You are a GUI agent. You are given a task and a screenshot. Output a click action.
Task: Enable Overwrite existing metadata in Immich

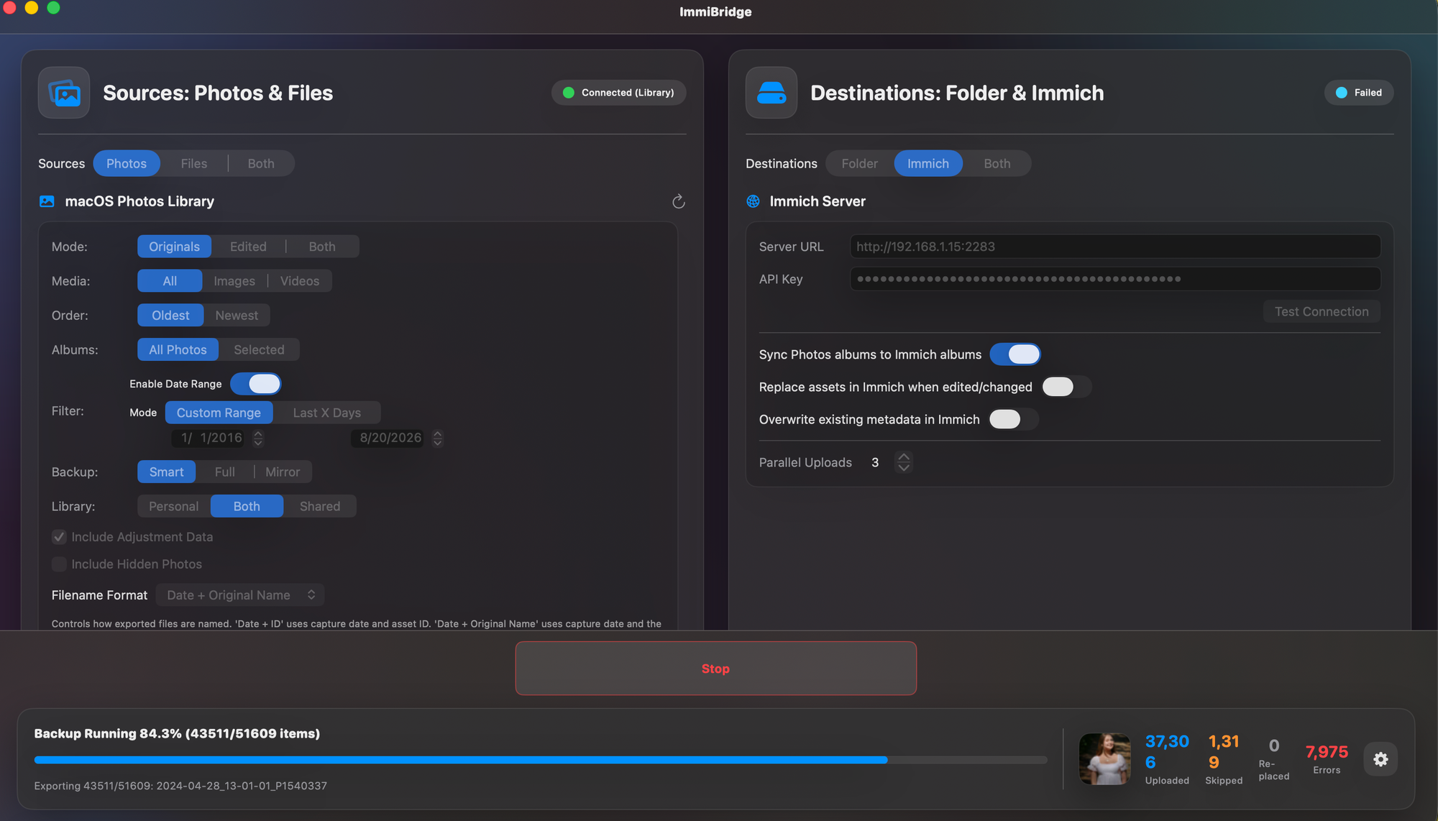tap(1014, 419)
